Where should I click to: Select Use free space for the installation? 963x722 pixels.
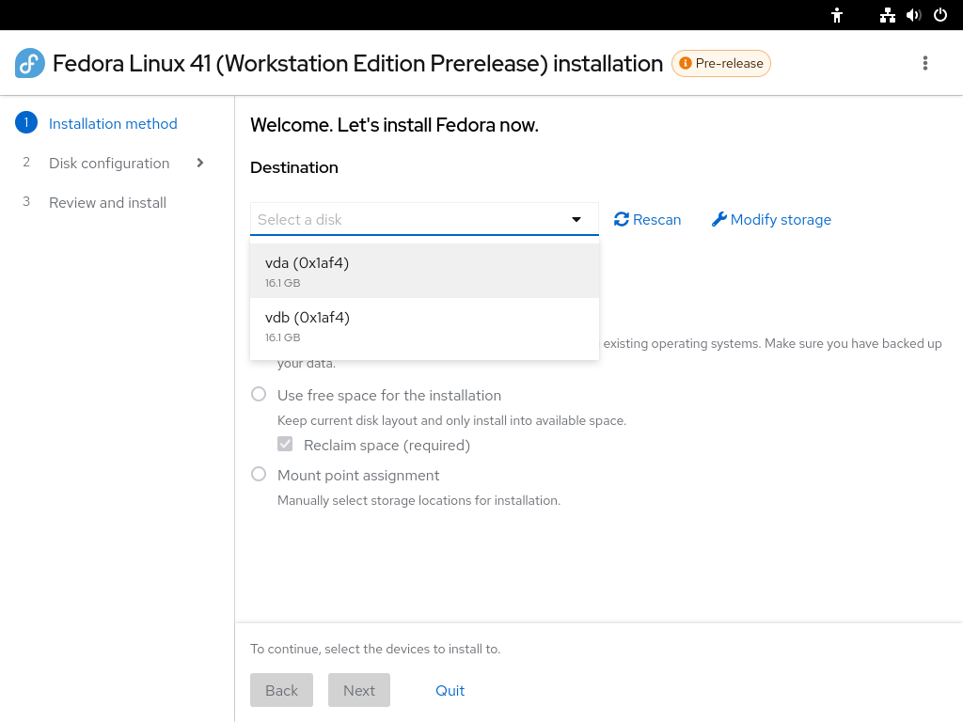click(259, 394)
